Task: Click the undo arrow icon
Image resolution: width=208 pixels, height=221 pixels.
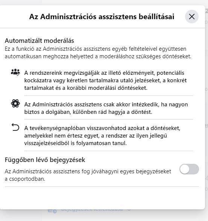Action: coord(15,127)
